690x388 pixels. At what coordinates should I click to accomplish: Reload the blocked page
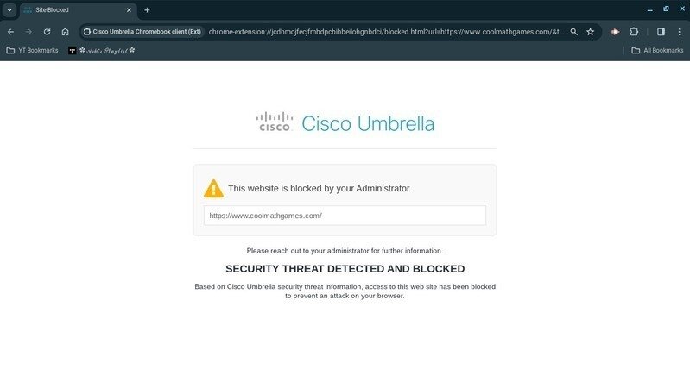coord(47,32)
